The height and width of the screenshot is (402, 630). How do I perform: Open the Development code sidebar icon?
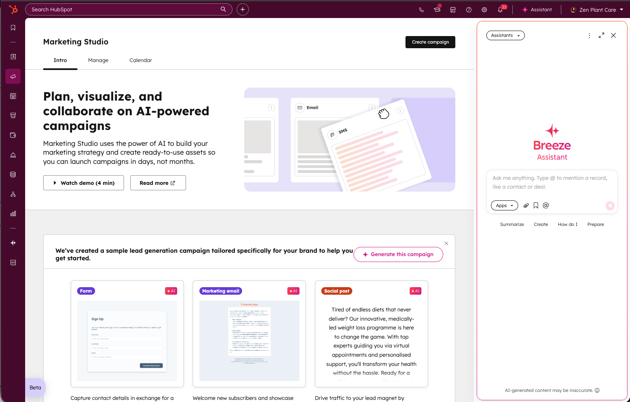(x=13, y=262)
